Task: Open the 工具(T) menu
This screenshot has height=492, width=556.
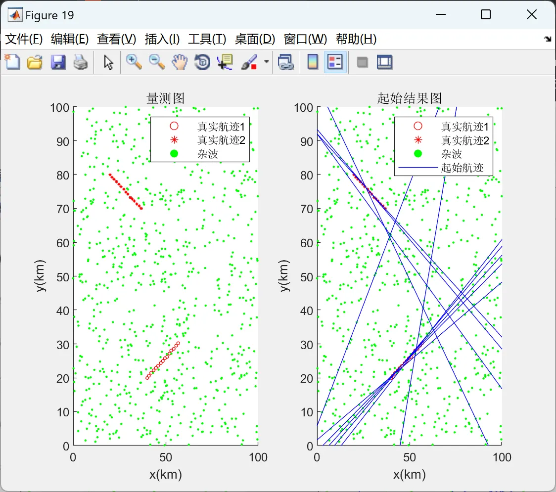Action: tap(207, 39)
